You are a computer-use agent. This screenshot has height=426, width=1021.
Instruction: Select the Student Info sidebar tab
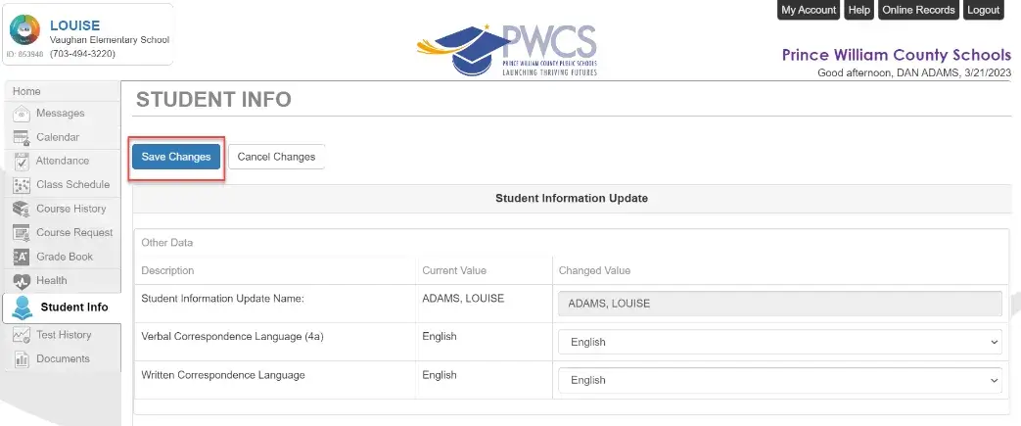[x=62, y=308]
